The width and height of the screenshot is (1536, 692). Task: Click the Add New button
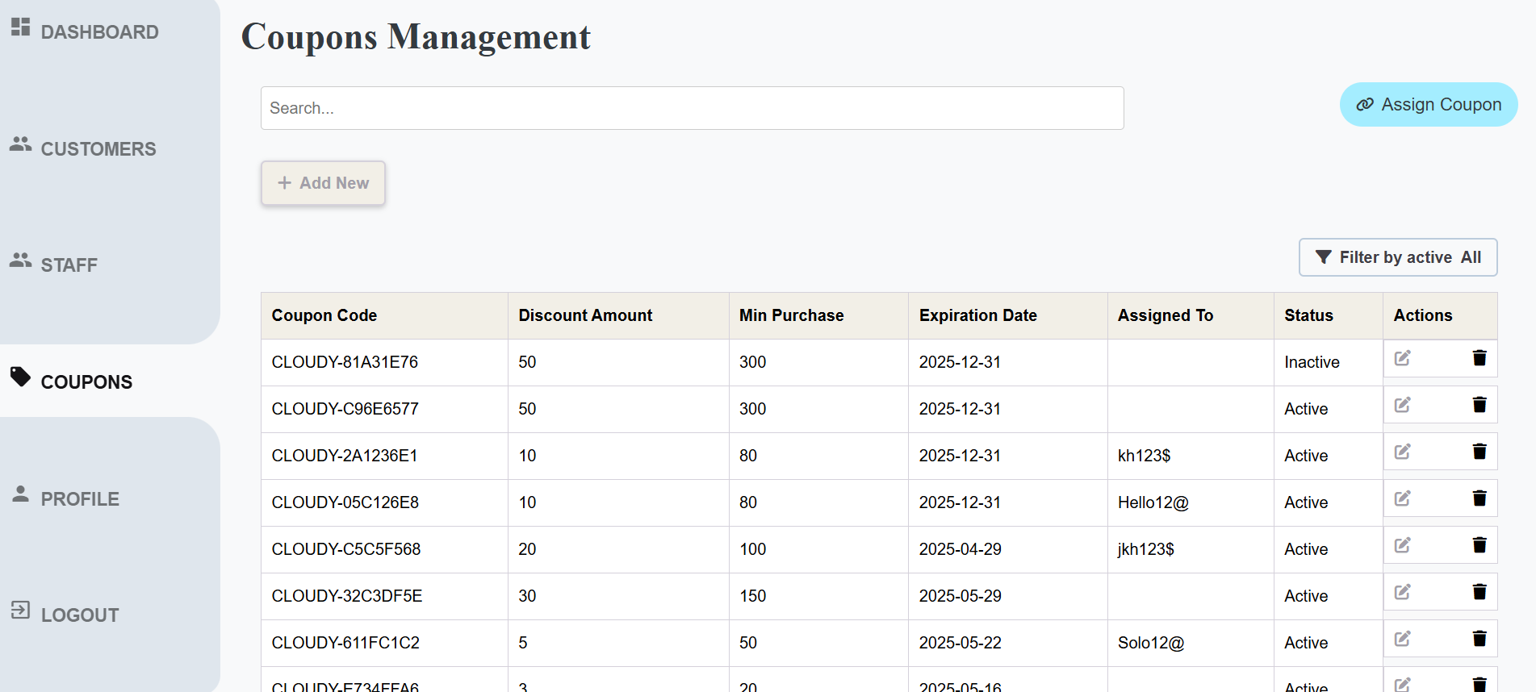pos(323,183)
